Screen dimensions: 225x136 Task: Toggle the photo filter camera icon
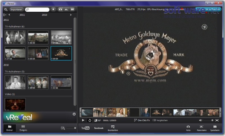pyautogui.click(x=60, y=10)
